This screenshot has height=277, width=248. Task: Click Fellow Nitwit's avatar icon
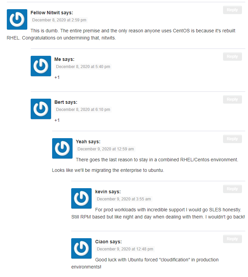(17, 19)
